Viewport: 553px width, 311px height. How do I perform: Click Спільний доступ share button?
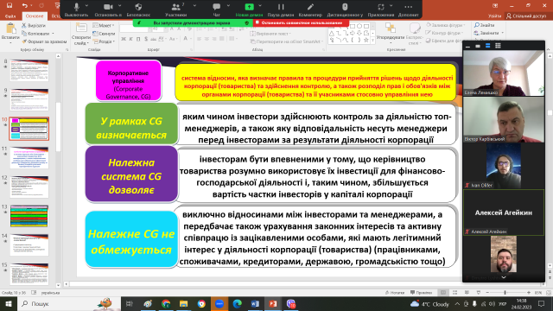[526, 16]
